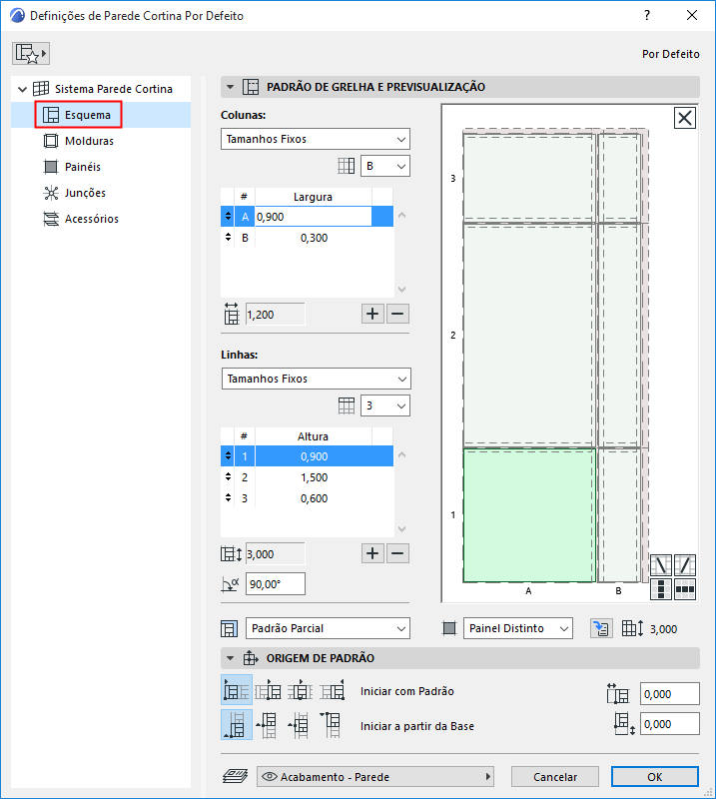Collapse the Origem de Padrão panel
This screenshot has width=716, height=799.
coord(231,658)
